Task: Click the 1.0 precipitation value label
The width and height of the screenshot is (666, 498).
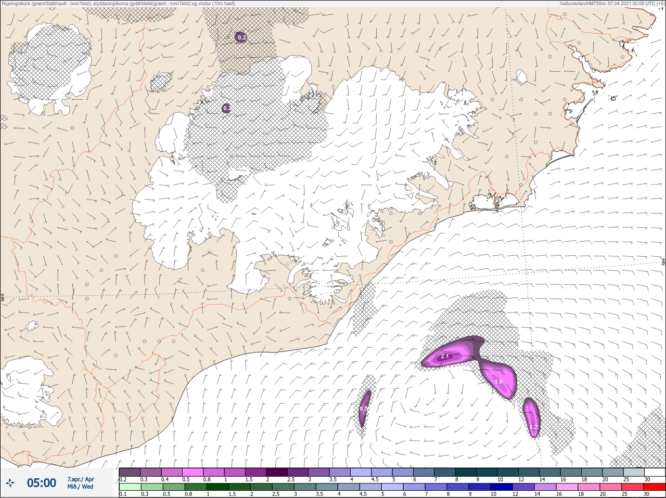Action: tap(498, 382)
